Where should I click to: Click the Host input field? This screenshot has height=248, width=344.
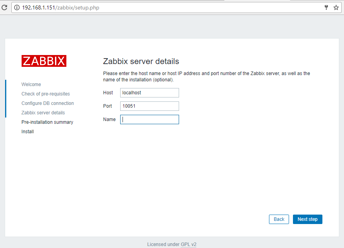(149, 93)
